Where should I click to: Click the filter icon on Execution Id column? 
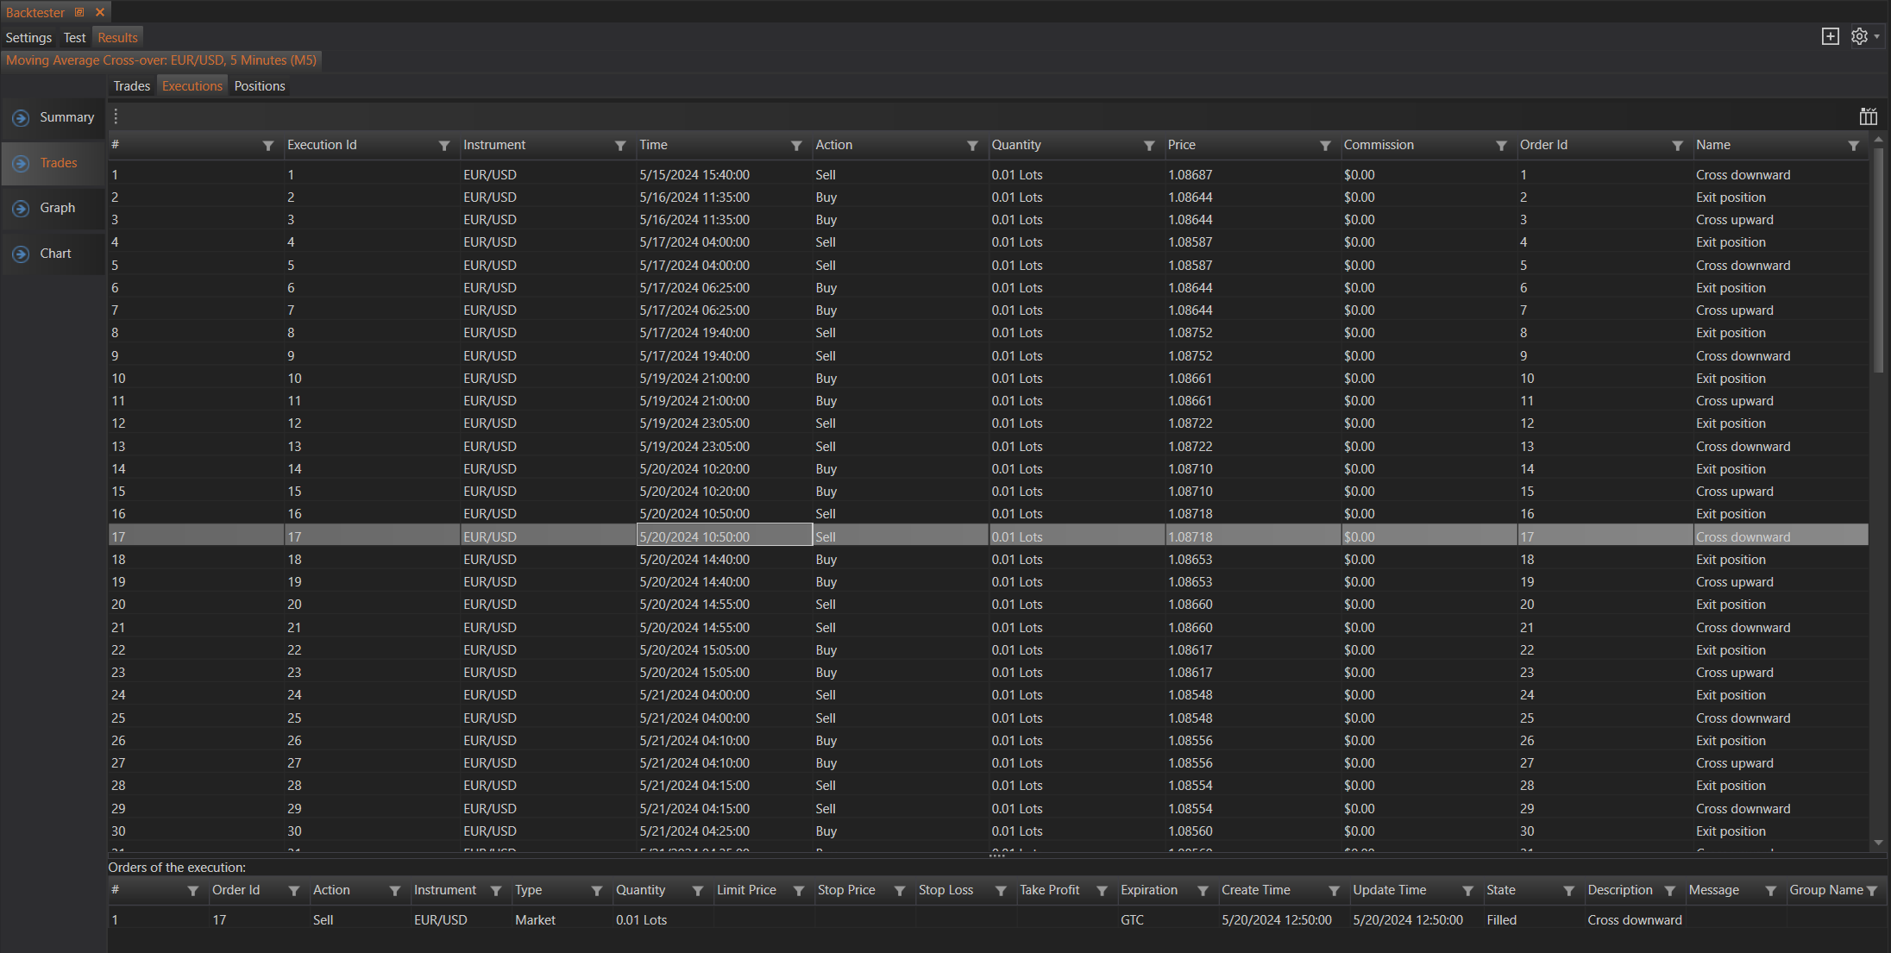(444, 146)
